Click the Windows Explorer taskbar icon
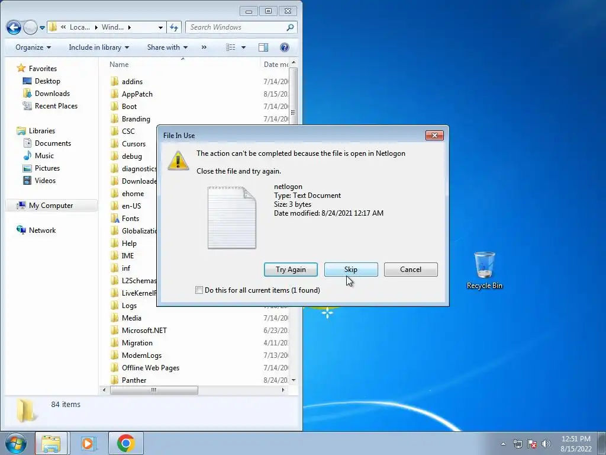Screen dimensions: 606x455 [51, 443]
